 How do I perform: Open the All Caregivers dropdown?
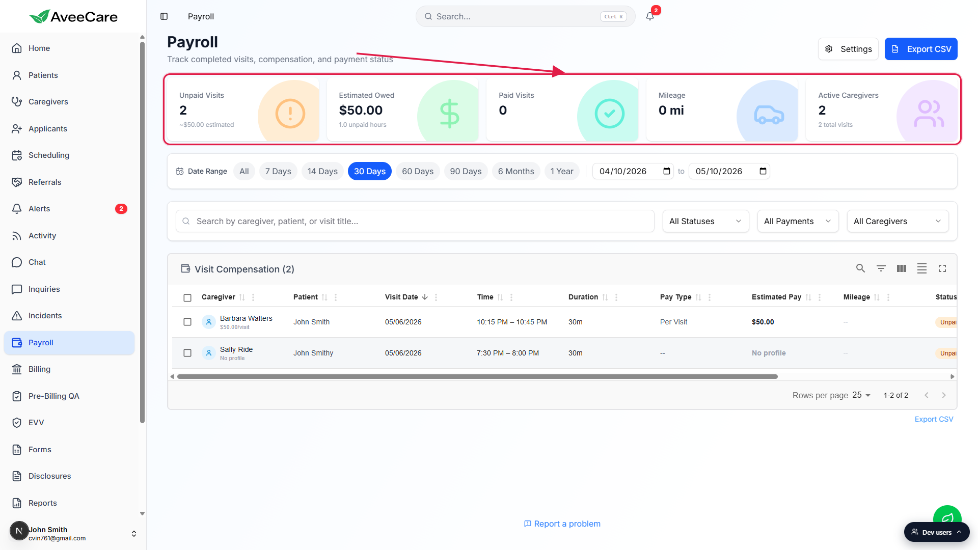point(898,221)
